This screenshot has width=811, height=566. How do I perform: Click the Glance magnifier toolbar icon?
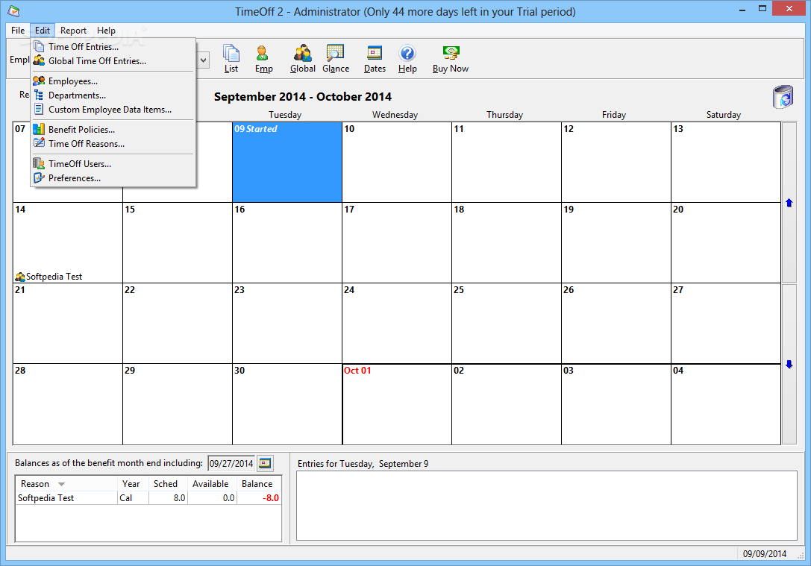[x=336, y=58]
